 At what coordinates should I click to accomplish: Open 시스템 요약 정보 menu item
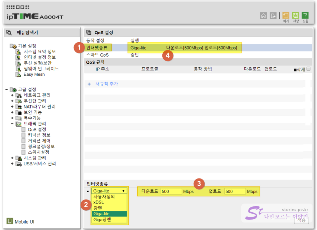pyautogui.click(x=39, y=52)
